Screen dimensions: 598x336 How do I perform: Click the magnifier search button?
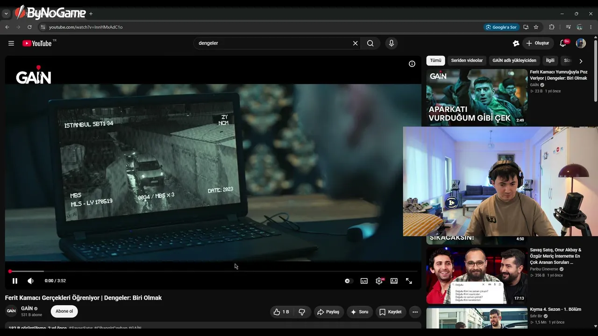[370, 43]
